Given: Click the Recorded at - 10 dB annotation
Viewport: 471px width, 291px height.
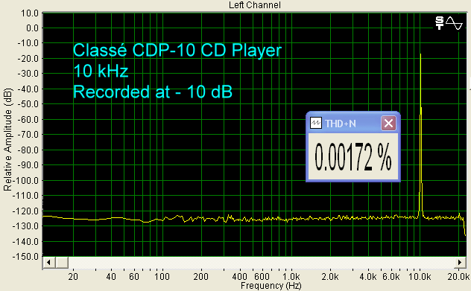Looking at the screenshot, I should point(153,92).
